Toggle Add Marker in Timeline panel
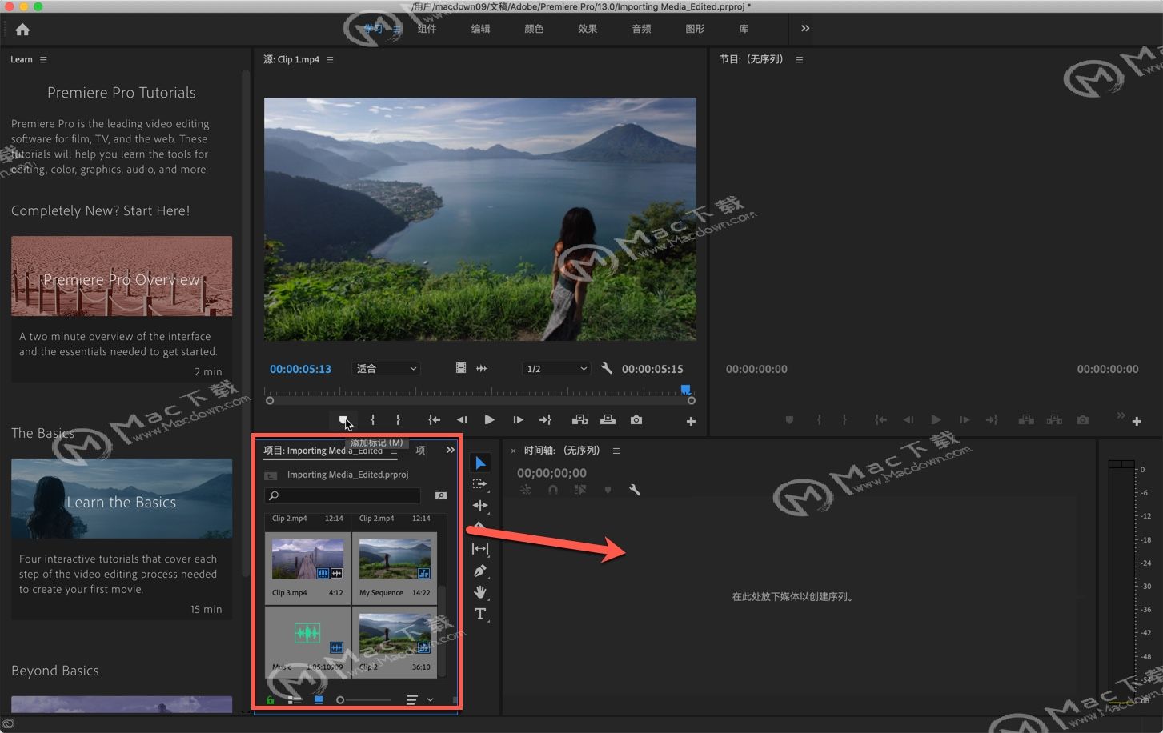 pos(608,490)
